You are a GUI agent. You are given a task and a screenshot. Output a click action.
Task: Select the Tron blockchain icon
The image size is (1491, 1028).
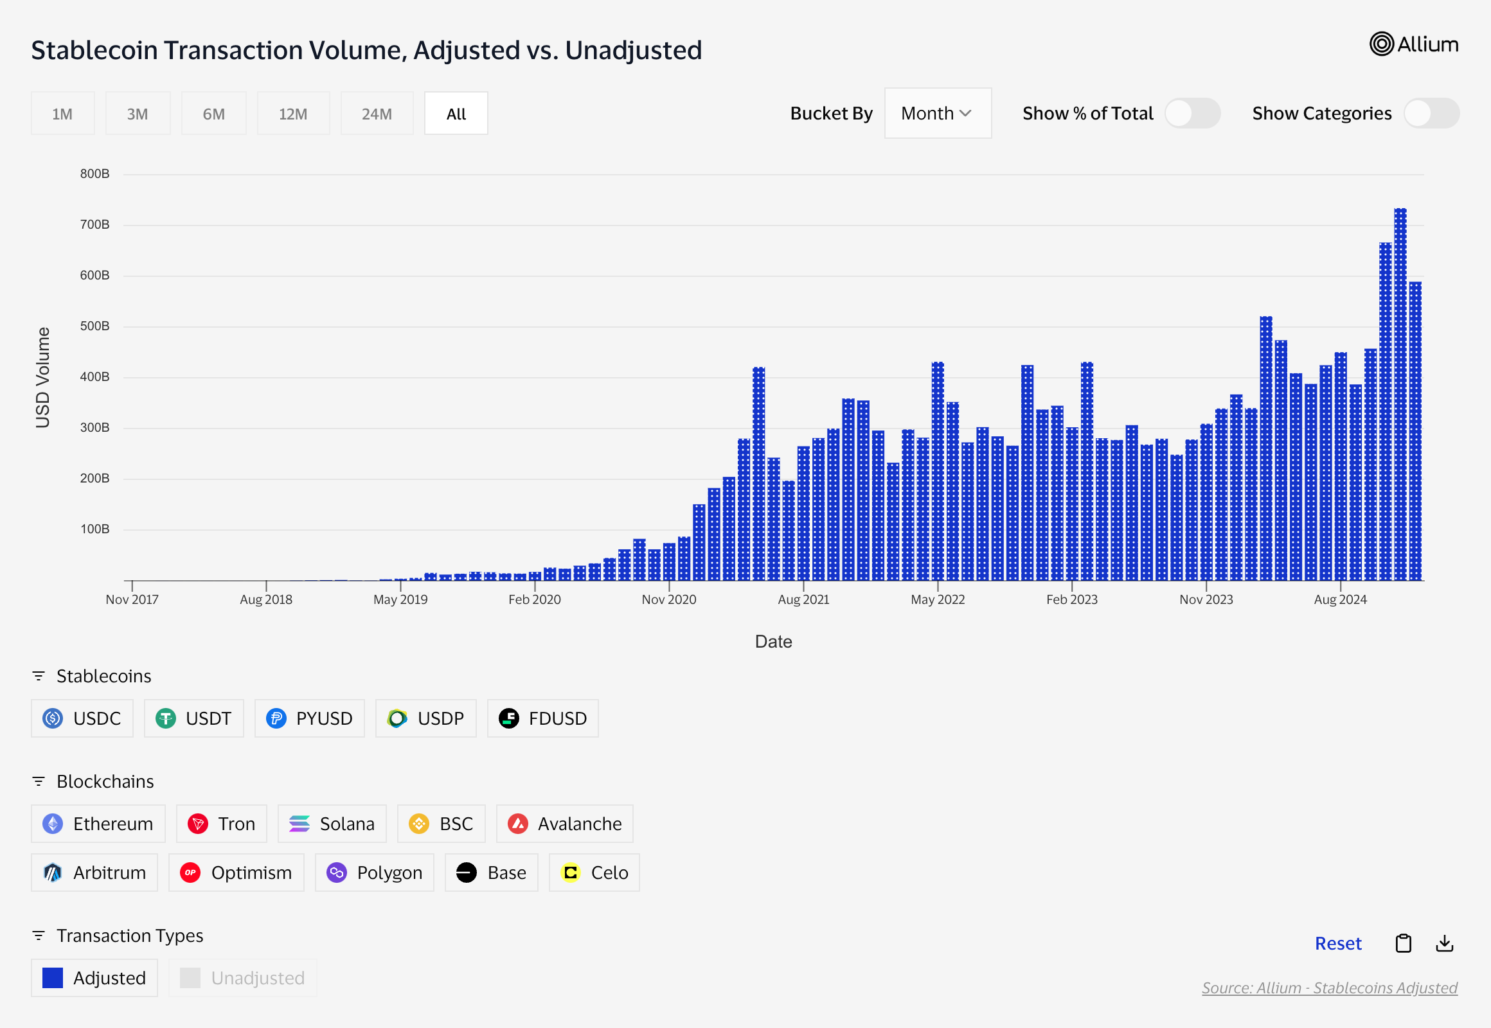coord(198,824)
